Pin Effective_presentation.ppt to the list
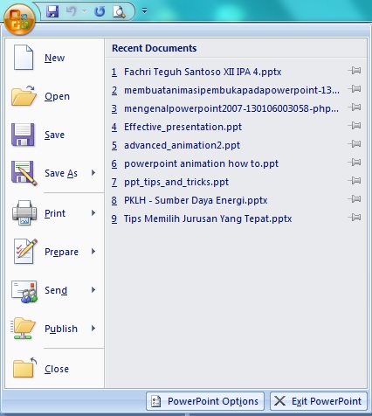372x416 pixels. (x=355, y=126)
